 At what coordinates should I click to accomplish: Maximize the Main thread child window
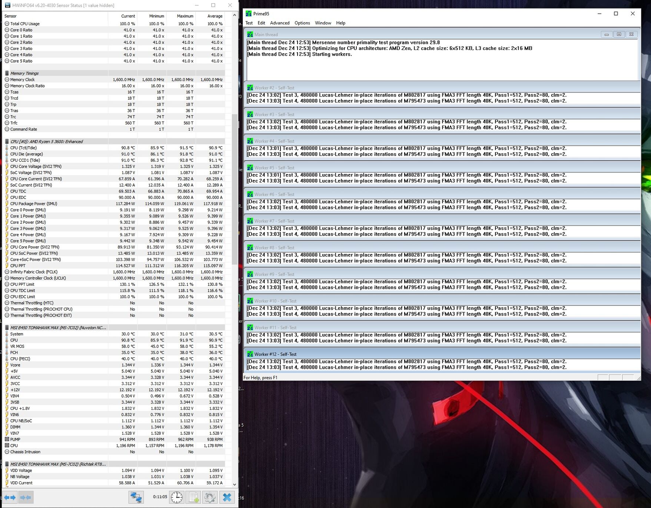point(619,34)
